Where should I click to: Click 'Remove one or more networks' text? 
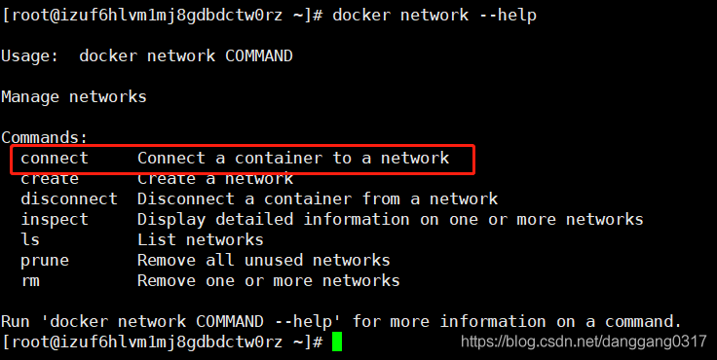click(x=269, y=280)
